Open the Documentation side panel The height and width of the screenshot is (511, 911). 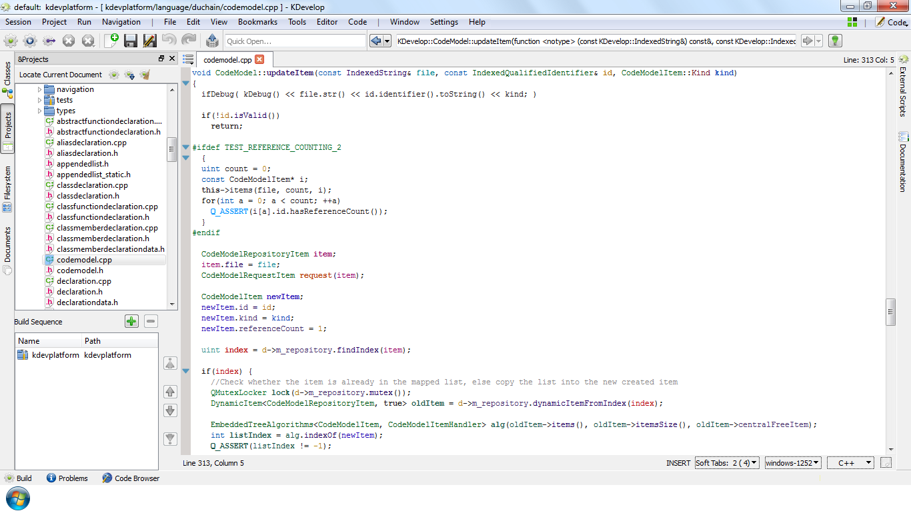point(903,162)
